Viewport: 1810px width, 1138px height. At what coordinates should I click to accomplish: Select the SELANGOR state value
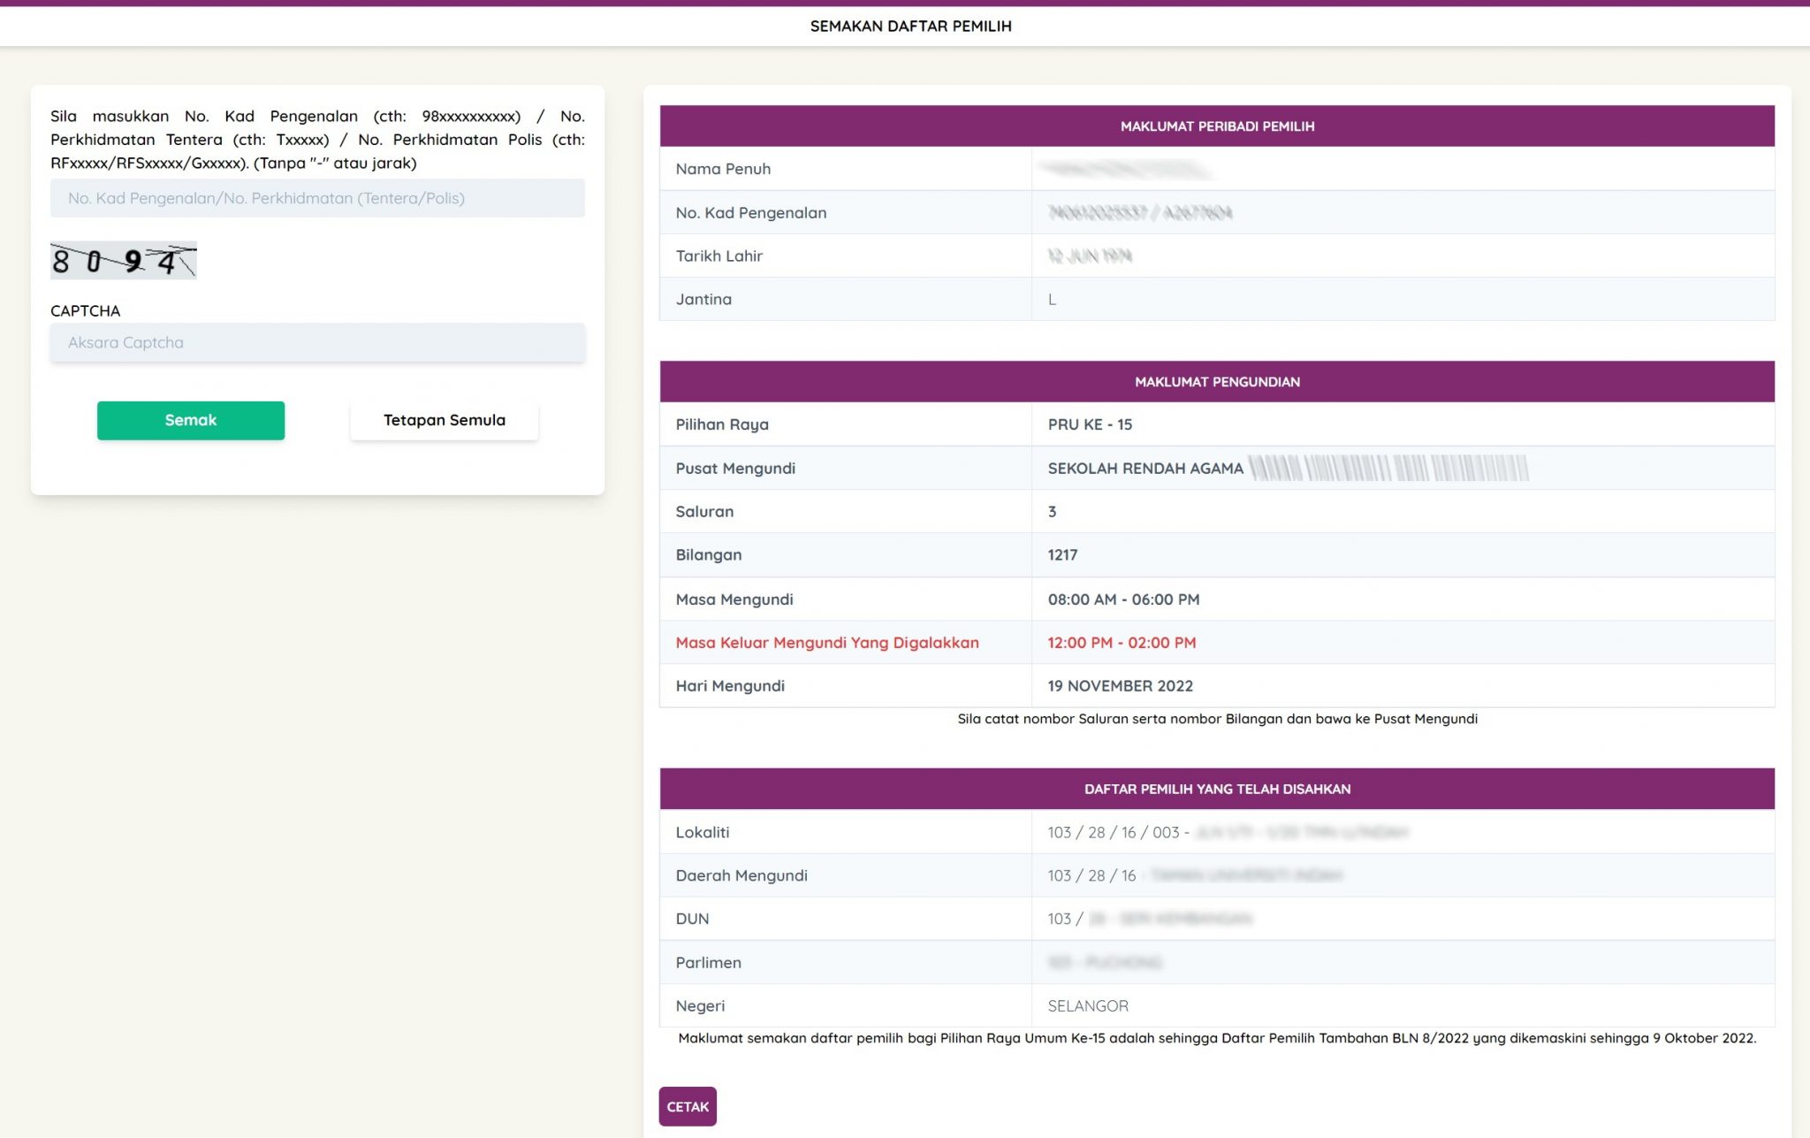[1087, 1005]
